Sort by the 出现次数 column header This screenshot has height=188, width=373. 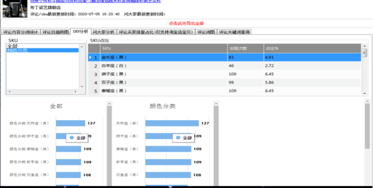click(245, 49)
